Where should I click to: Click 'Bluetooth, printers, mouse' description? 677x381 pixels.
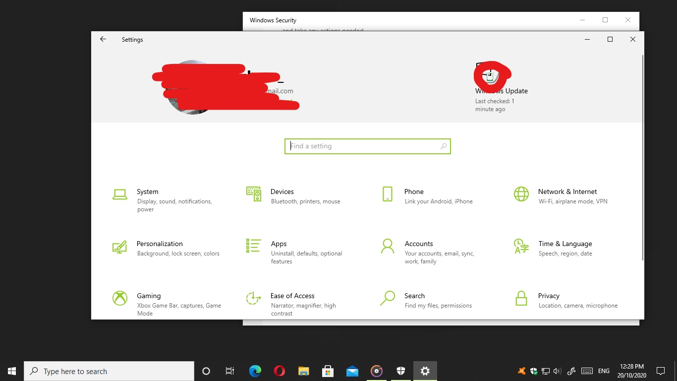coord(306,201)
